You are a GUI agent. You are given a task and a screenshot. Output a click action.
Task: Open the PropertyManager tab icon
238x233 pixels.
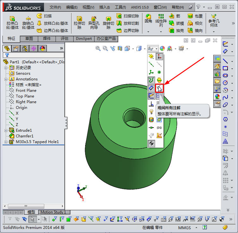(x=16, y=48)
